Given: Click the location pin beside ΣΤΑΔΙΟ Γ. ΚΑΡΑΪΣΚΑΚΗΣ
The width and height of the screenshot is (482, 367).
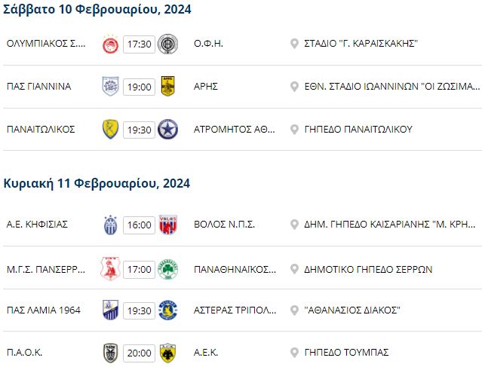Looking at the screenshot, I should pos(294,44).
